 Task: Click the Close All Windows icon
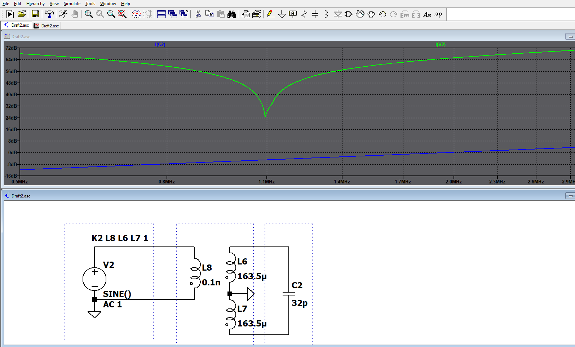(x=184, y=14)
